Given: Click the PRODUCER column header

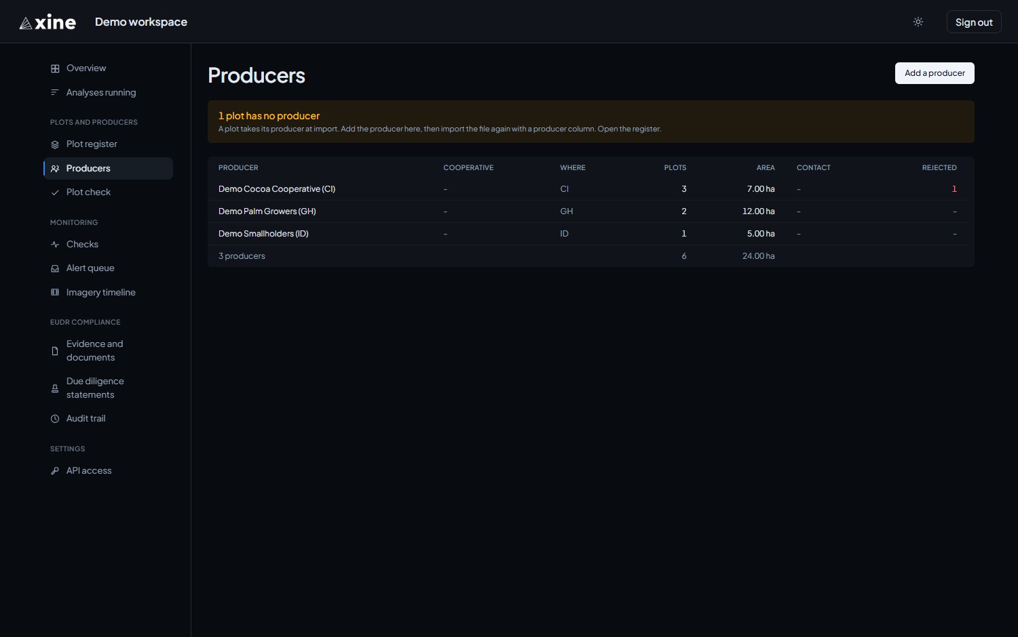Looking at the screenshot, I should (238, 167).
